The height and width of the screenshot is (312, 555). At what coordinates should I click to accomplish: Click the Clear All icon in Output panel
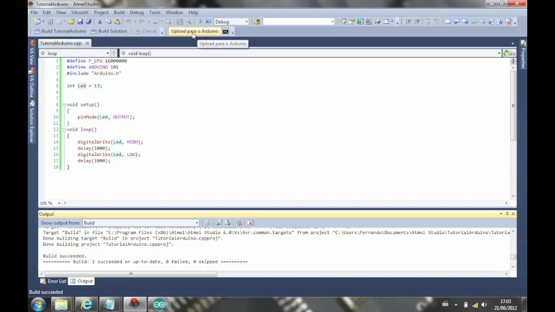[x=239, y=223]
